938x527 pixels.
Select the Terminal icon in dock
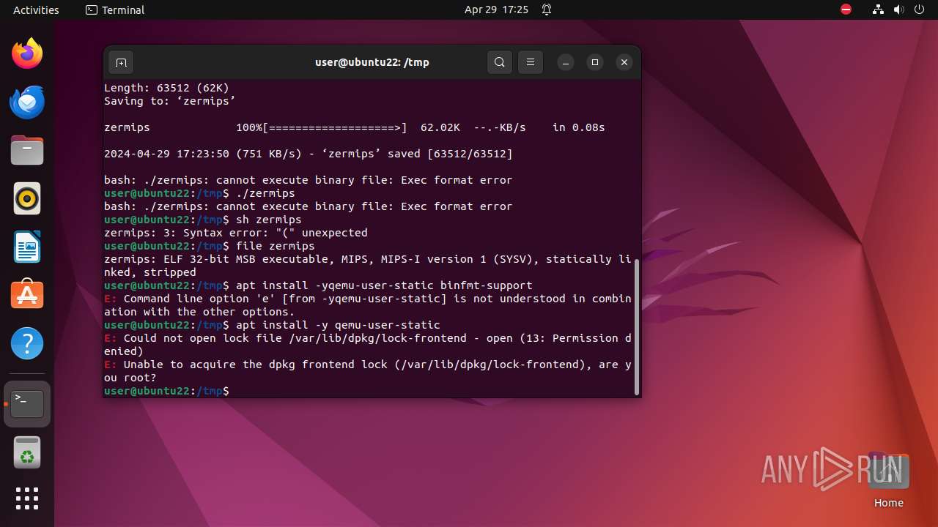[27, 403]
